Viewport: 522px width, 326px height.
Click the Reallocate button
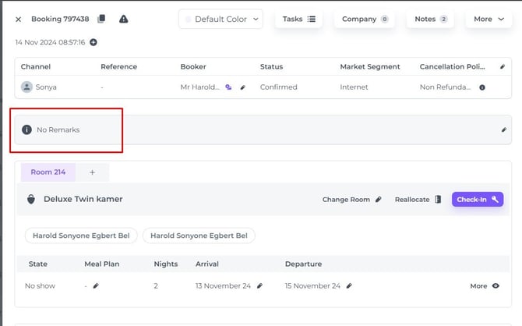tap(418, 200)
